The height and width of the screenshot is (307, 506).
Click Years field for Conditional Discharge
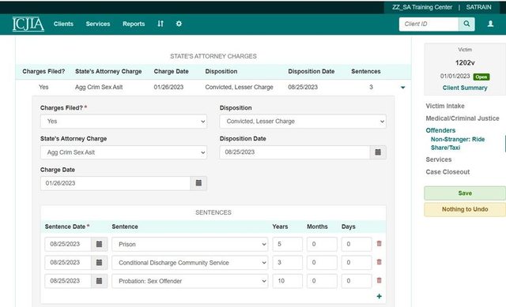tap(288, 263)
